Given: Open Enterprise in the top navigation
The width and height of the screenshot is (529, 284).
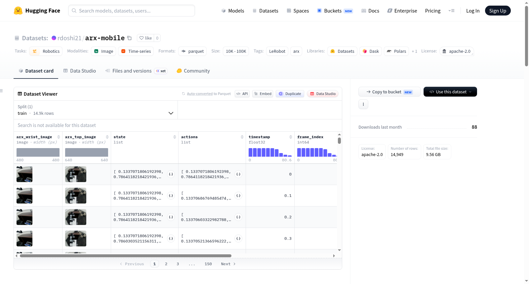Looking at the screenshot, I should click(x=402, y=11).
